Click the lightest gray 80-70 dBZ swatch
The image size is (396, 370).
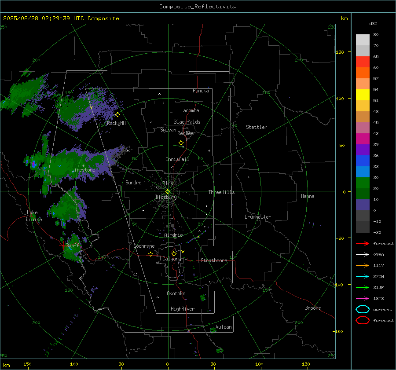coord(363,40)
